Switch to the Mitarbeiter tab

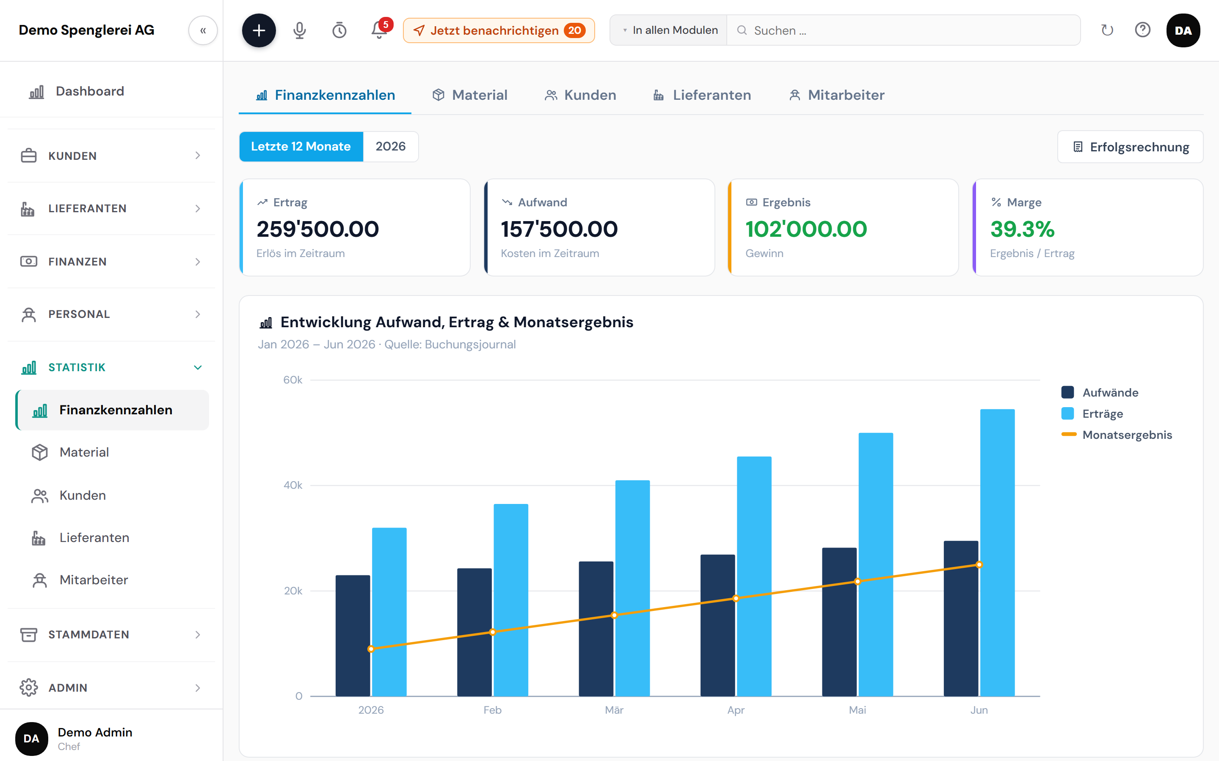(836, 95)
